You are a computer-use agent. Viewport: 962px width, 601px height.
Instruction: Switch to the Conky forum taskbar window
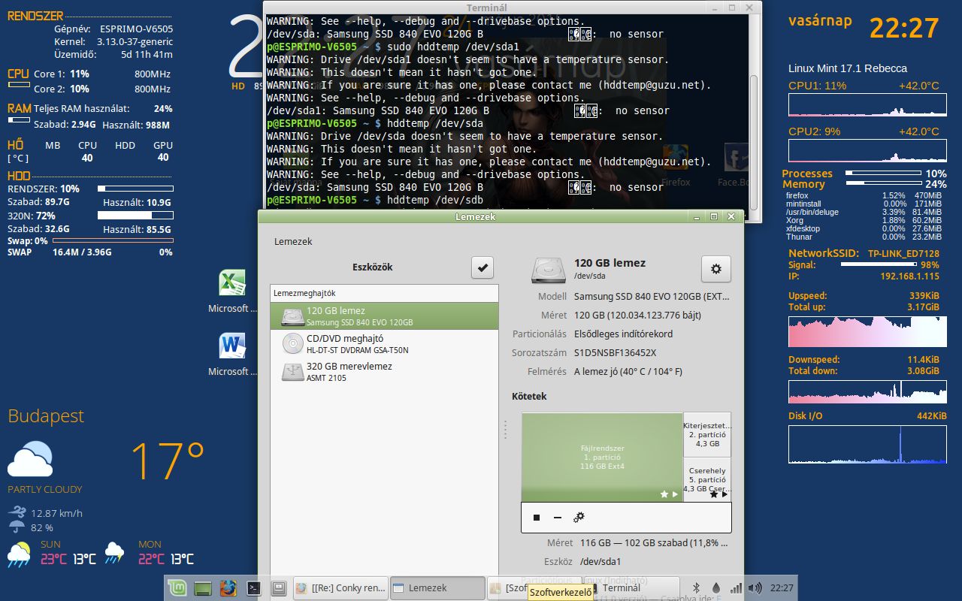point(340,588)
